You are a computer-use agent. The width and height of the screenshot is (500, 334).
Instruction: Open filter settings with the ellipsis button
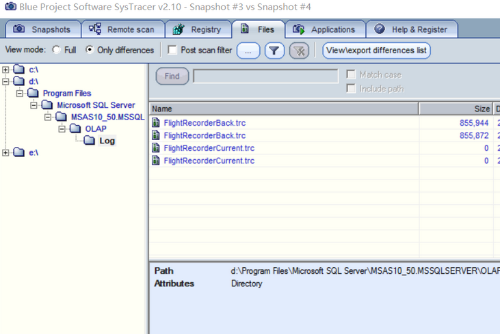point(248,51)
